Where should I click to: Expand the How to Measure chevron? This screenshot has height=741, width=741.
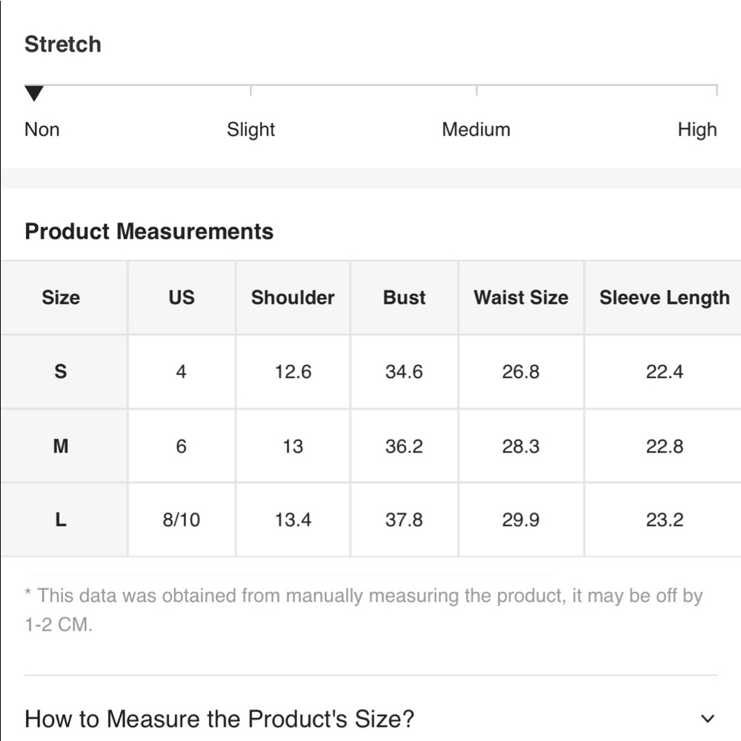pos(707,719)
